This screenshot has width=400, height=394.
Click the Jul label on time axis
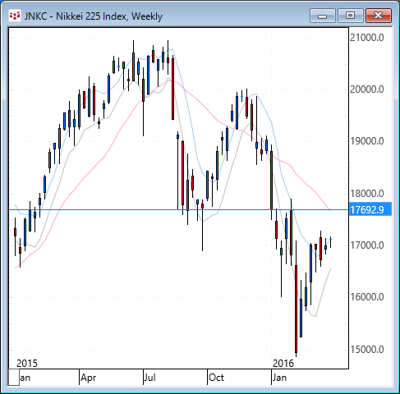150,378
